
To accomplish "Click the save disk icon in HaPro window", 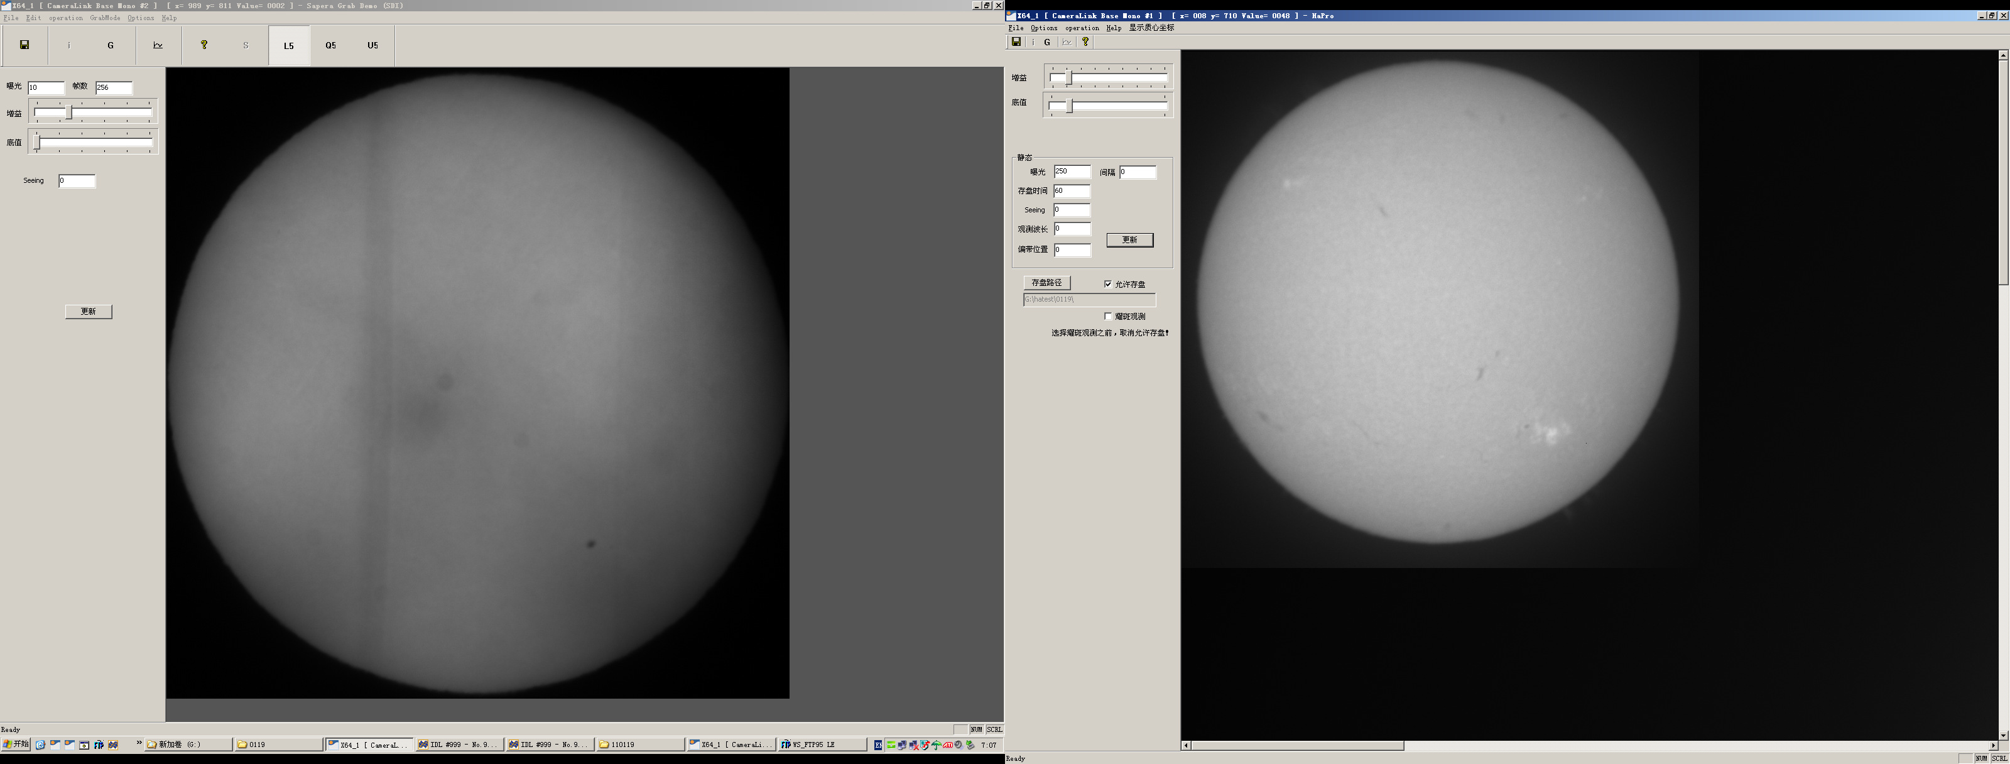I will 1016,42.
